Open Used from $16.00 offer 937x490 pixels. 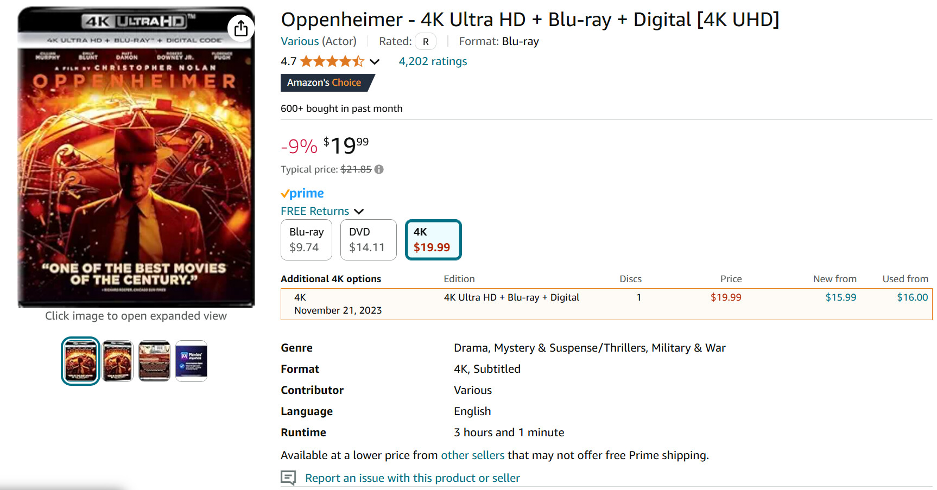point(912,297)
